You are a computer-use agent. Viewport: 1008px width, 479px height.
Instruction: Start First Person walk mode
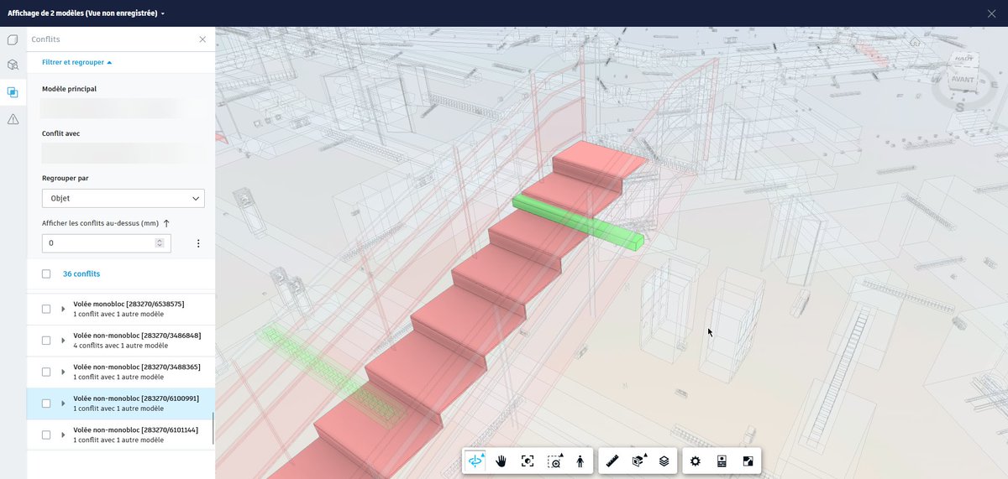click(x=580, y=461)
